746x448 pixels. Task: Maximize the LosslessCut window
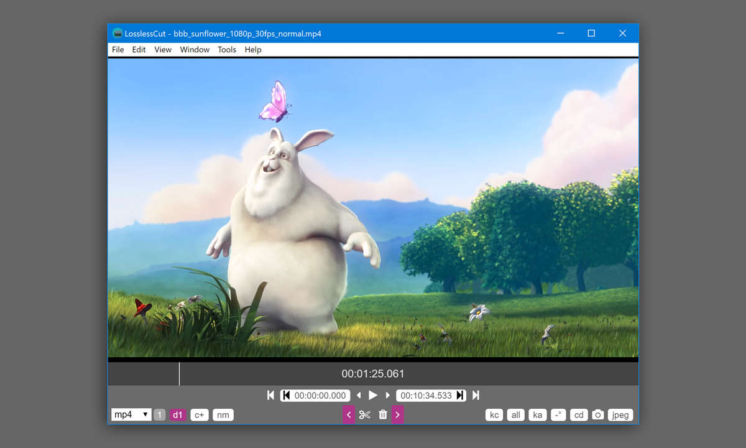click(x=591, y=34)
